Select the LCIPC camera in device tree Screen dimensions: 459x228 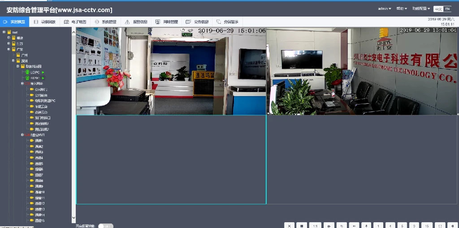point(35,72)
